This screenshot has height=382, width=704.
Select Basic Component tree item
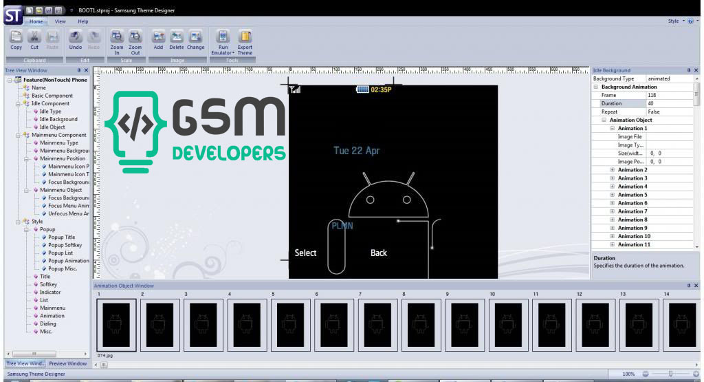click(52, 96)
